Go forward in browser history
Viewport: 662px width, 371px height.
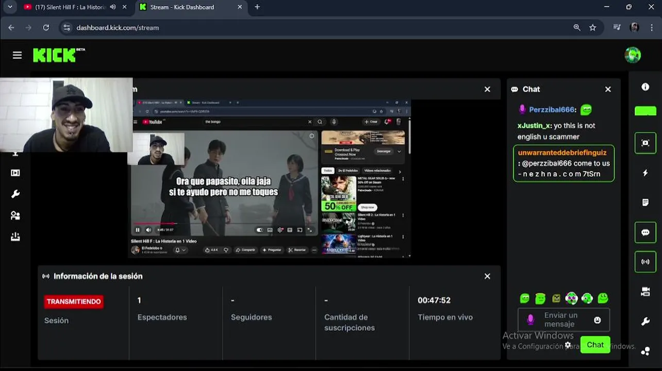coord(28,28)
